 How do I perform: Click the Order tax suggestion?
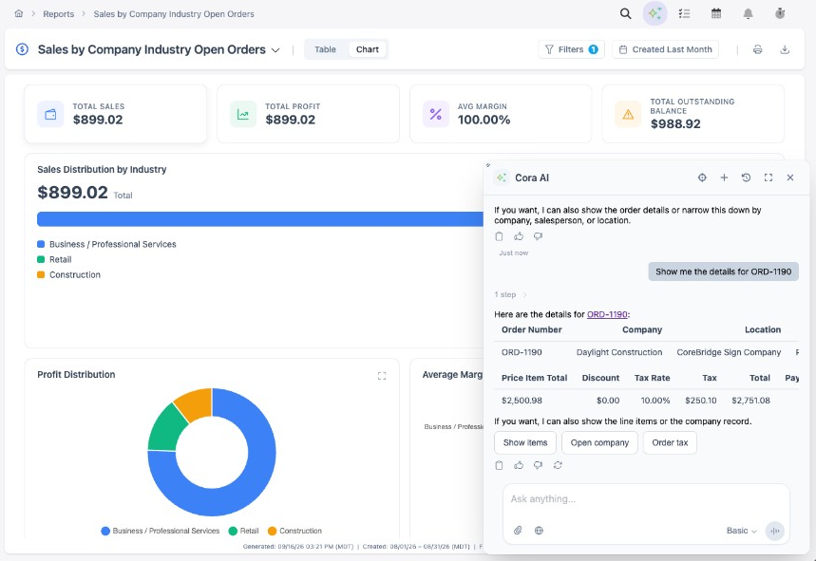point(670,443)
